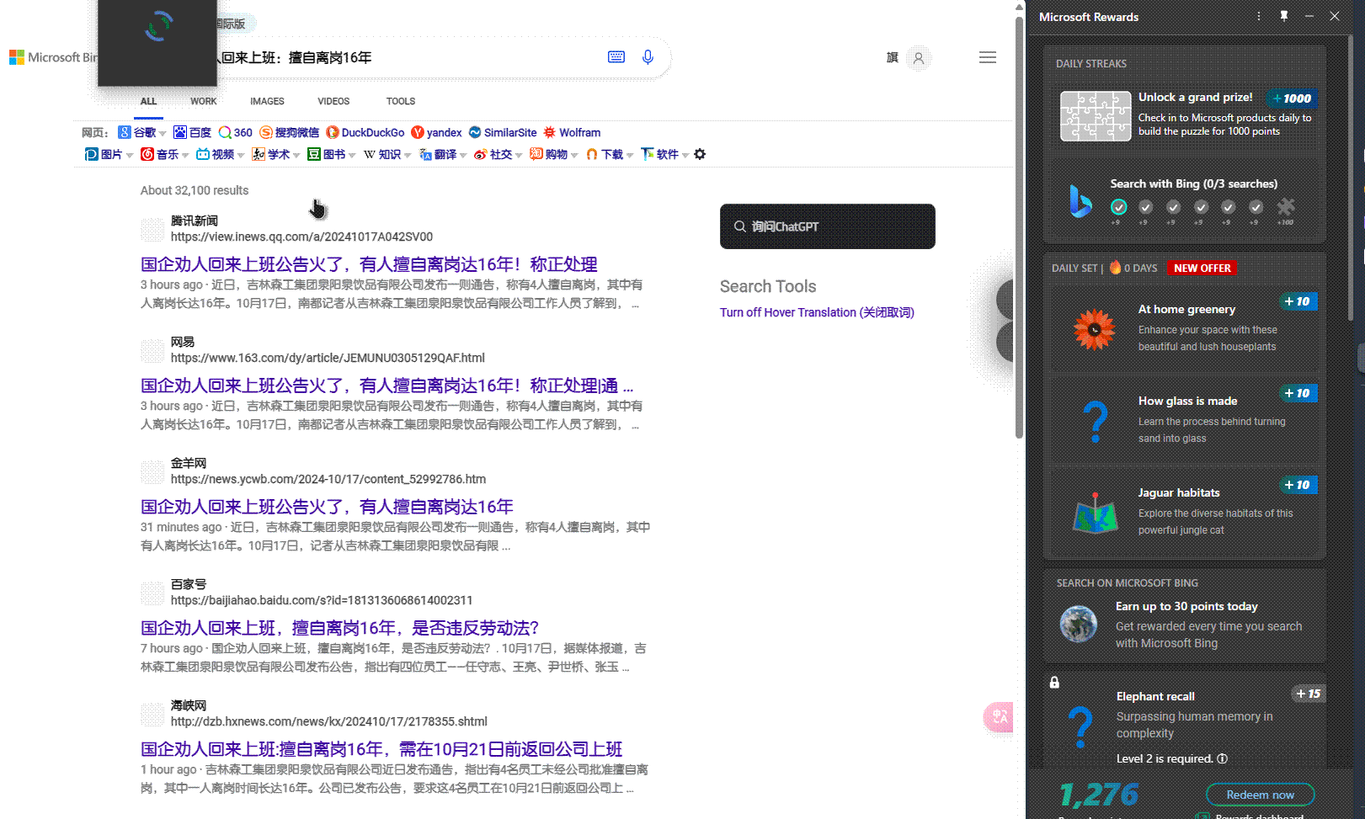The image size is (1365, 819).
Task: Open the 金羊网 search result headline
Action: coord(327,507)
